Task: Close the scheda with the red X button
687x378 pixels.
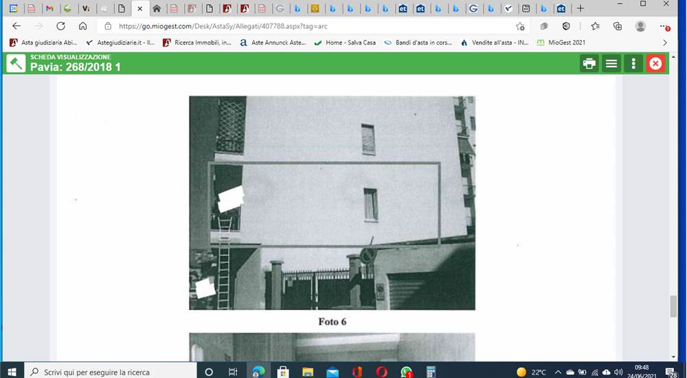Action: pos(655,64)
